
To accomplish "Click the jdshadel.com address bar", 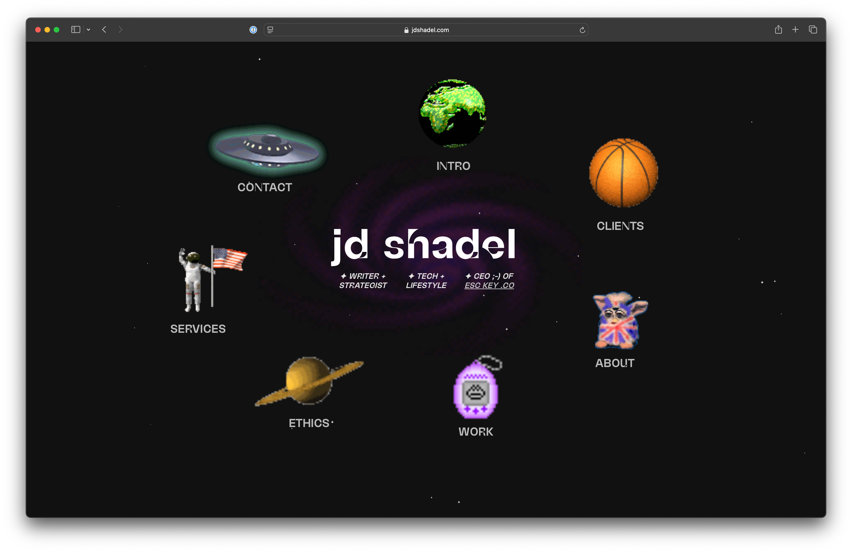I will [426, 30].
